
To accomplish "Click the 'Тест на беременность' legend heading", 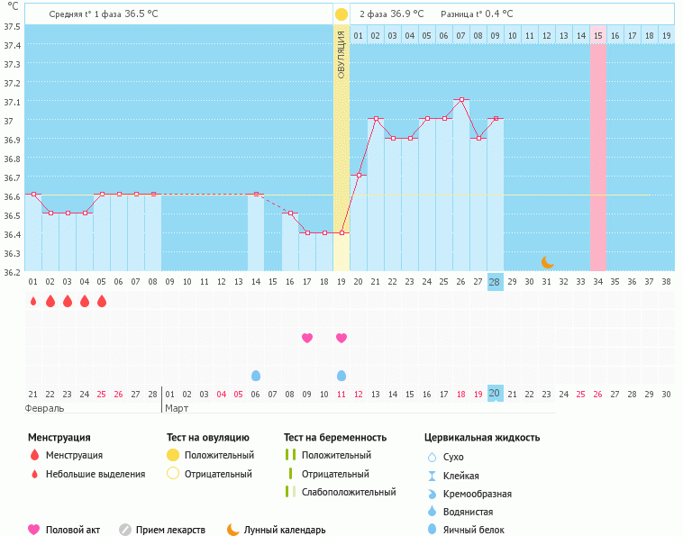I will [x=334, y=438].
